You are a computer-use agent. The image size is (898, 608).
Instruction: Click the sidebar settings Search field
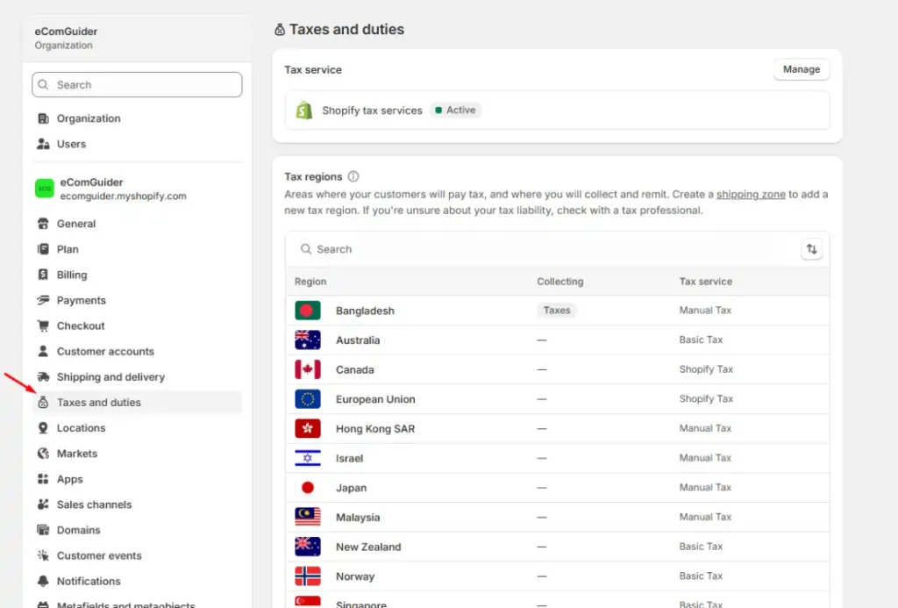click(137, 85)
